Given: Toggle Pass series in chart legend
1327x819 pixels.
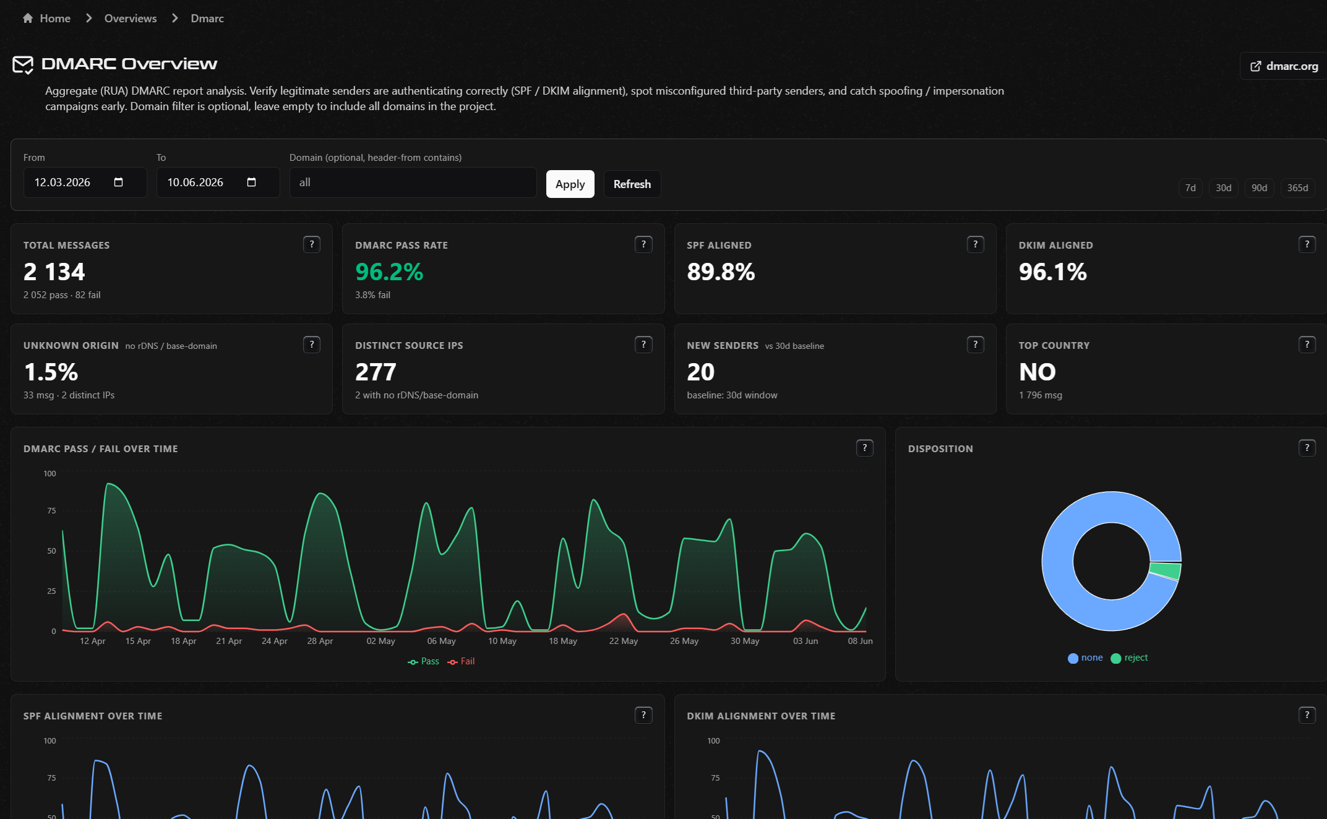Looking at the screenshot, I should pos(424,661).
